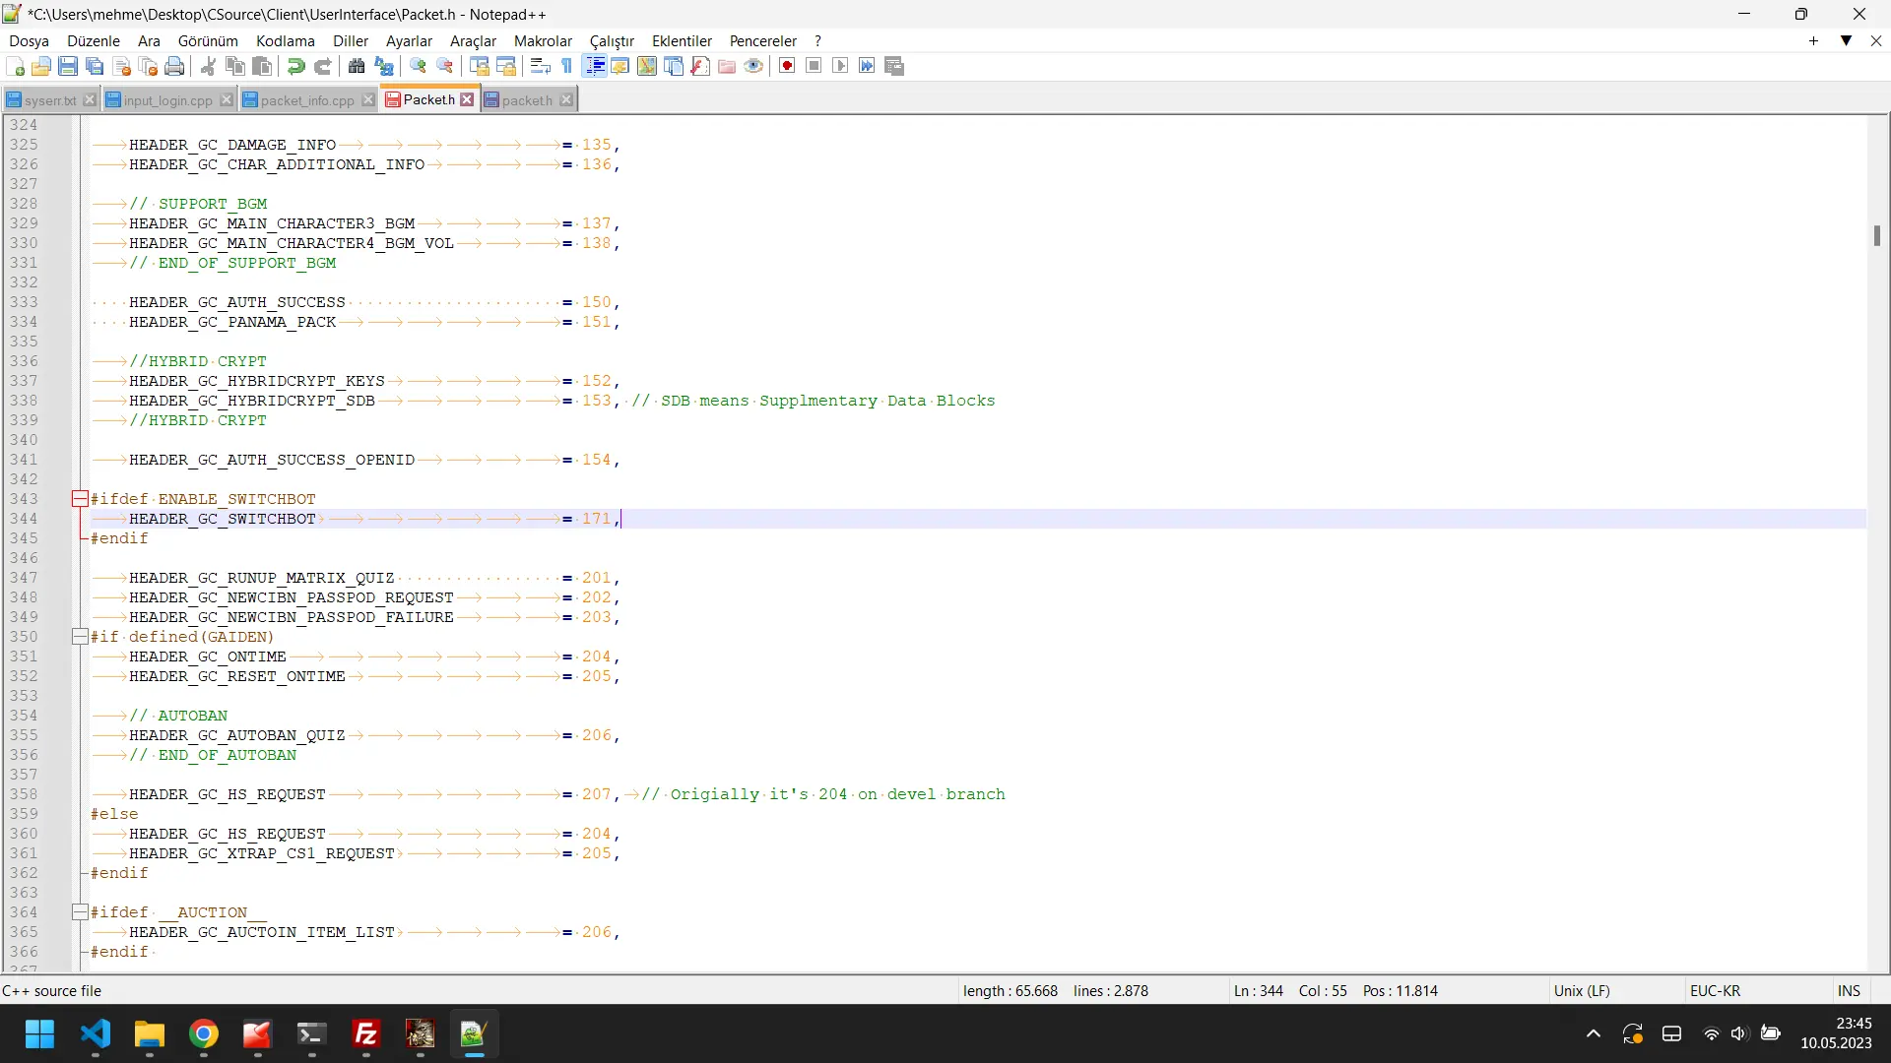The image size is (1891, 1063).
Task: Click the vertical scrollbar thumb
Action: 1877,236
